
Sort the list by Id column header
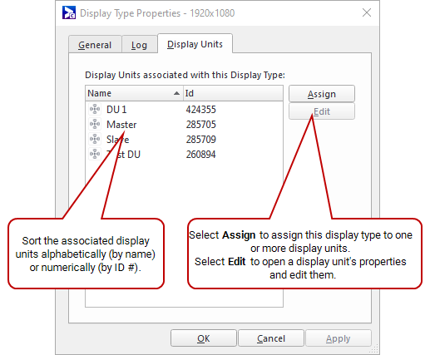pos(233,93)
